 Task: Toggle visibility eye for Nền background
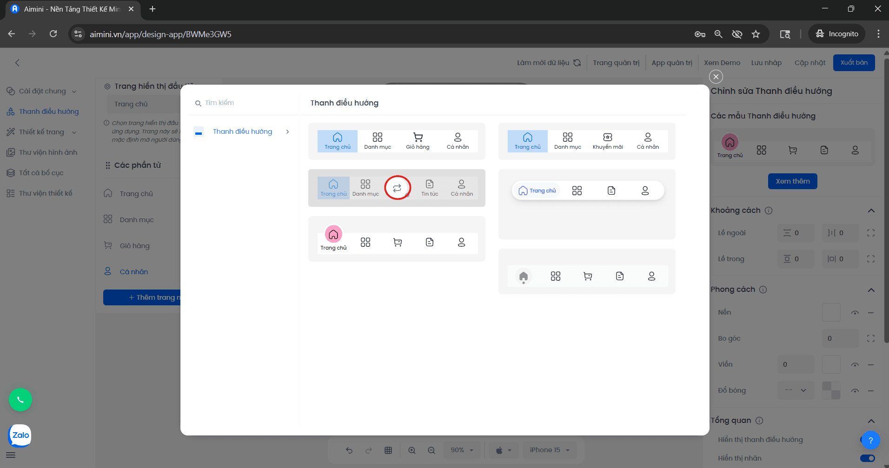tap(855, 313)
